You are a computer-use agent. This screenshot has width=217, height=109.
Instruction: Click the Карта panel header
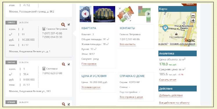click(x=178, y=9)
